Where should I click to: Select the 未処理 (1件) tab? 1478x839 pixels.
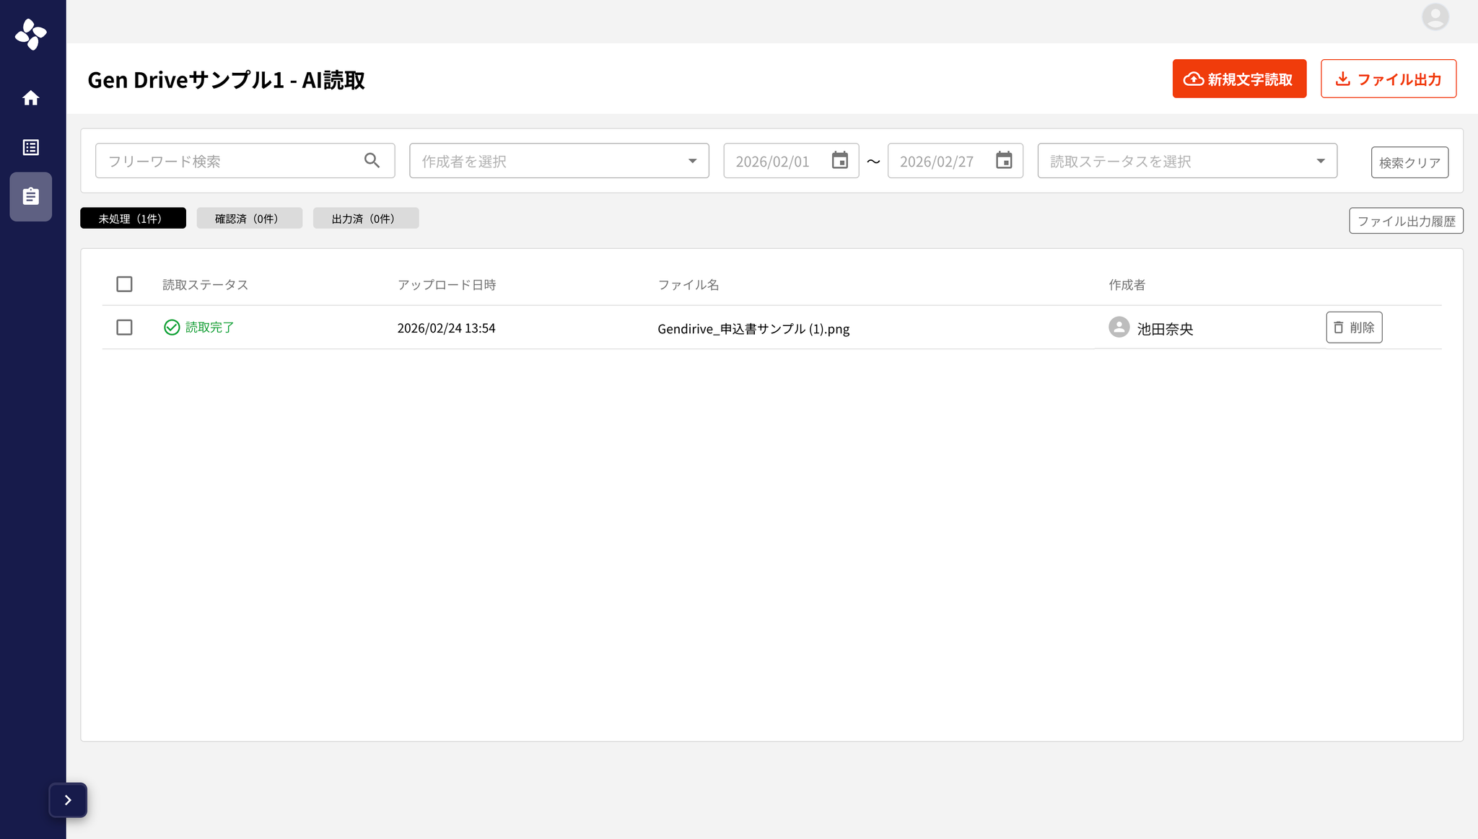(133, 218)
